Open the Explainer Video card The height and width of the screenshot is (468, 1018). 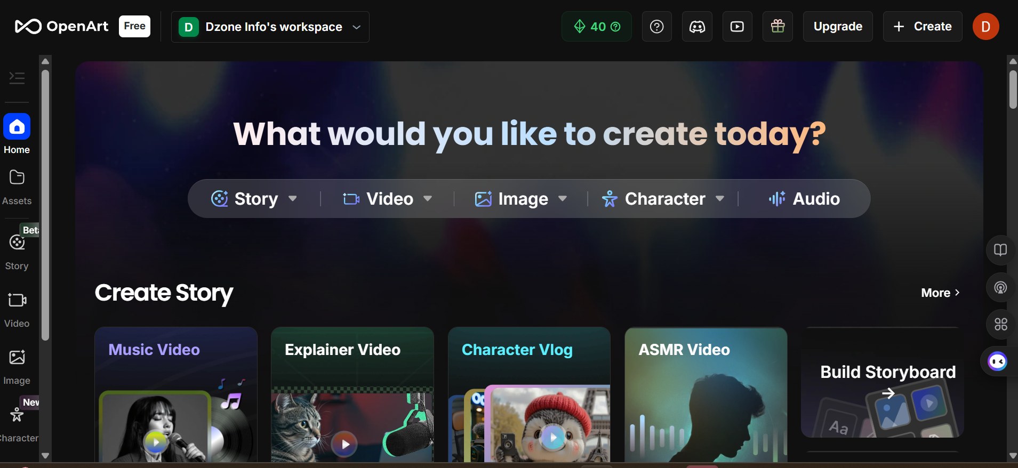352,394
